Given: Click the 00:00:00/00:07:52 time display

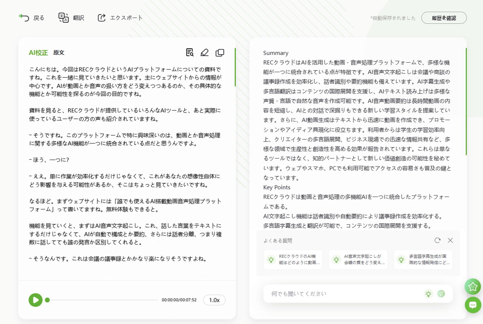Looking at the screenshot, I should [179, 300].
